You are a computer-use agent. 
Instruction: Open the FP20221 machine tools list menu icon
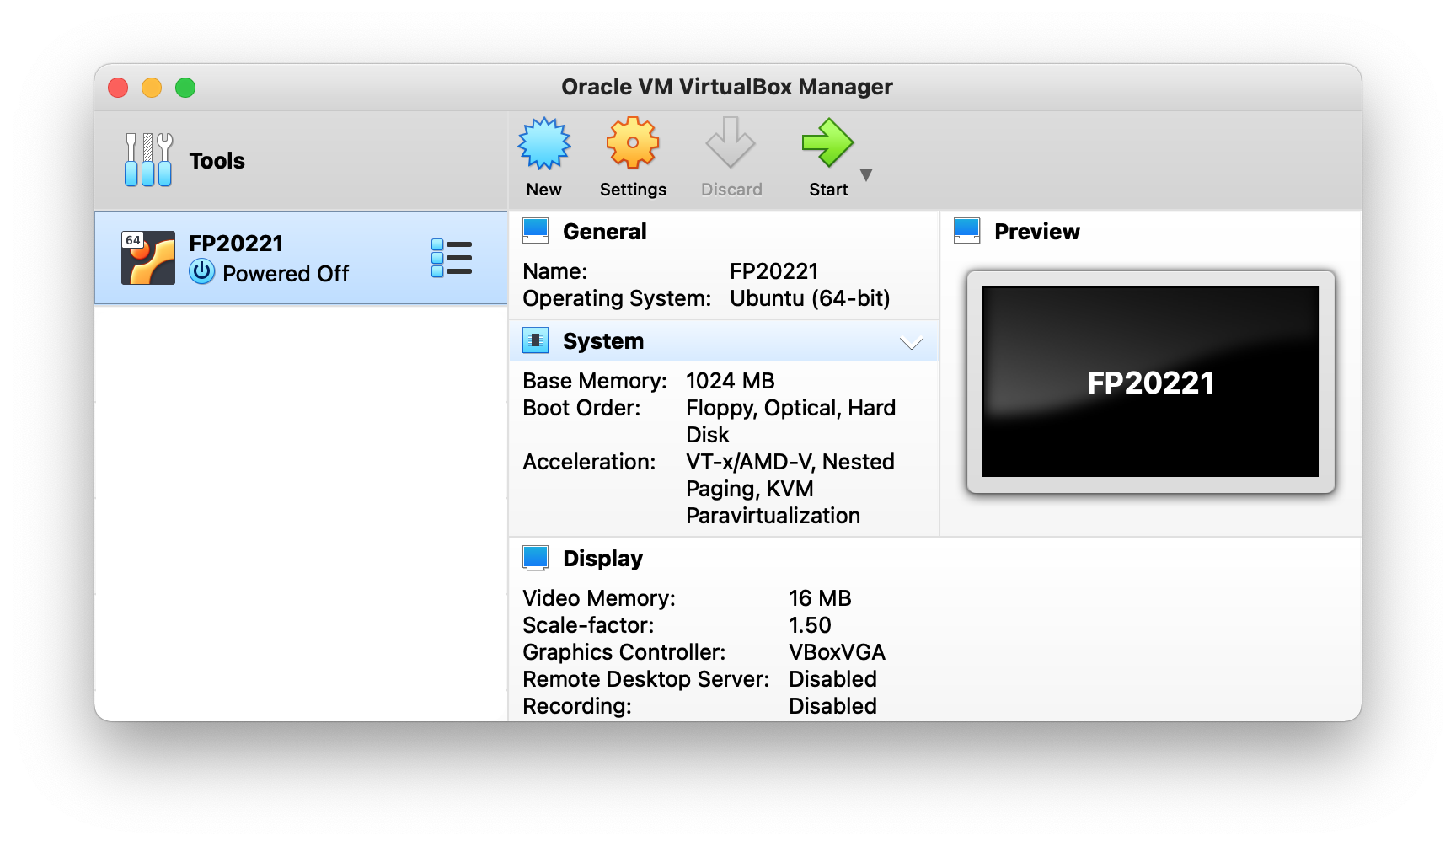pos(452,258)
